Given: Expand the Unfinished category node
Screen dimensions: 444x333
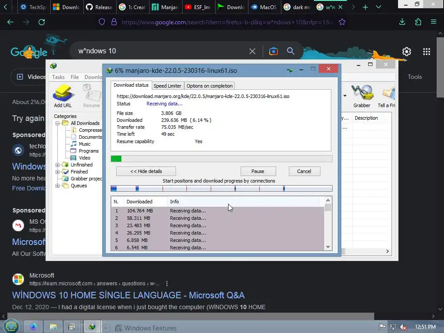Looking at the screenshot, I should [x=58, y=165].
